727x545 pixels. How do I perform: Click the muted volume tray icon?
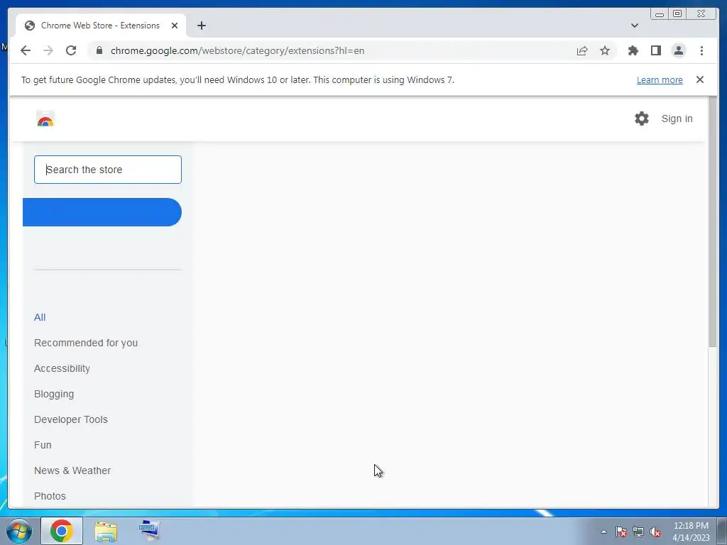[x=655, y=532]
